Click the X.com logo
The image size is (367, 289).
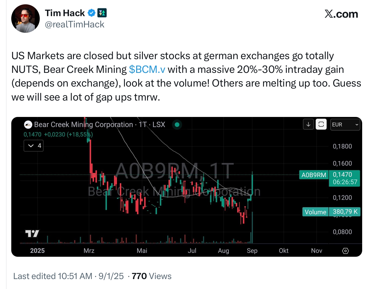[341, 14]
